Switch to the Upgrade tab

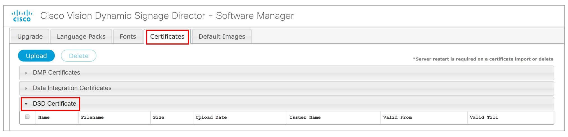click(30, 36)
